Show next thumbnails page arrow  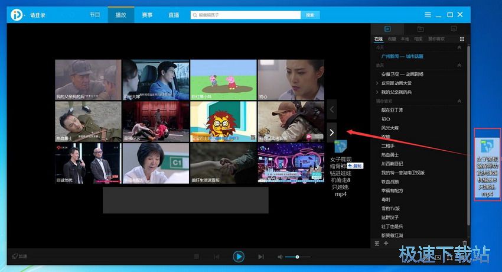[332, 132]
